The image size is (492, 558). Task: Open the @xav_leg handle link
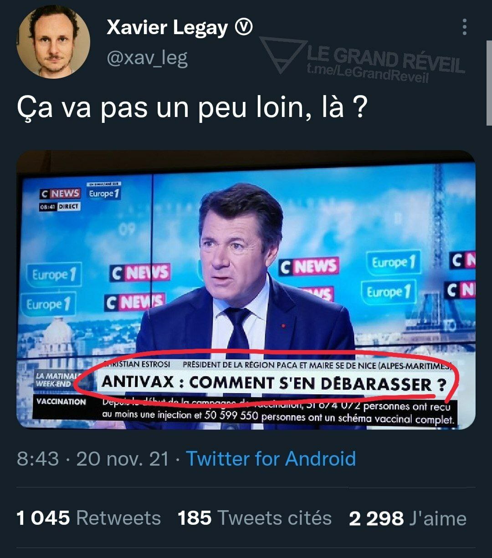click(147, 58)
